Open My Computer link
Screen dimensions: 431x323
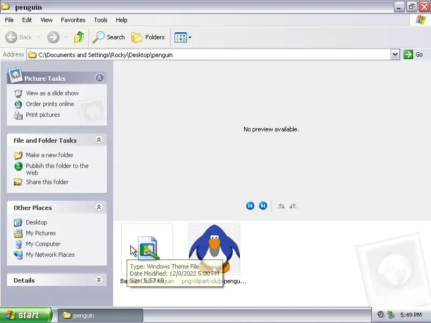click(x=43, y=244)
